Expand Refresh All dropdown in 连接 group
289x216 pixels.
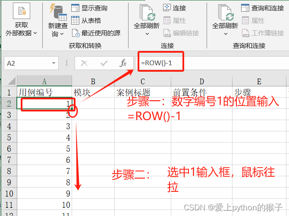tap(147, 34)
